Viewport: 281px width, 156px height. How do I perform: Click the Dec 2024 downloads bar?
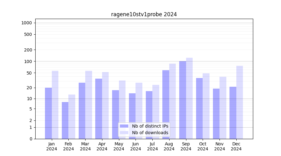[239, 102]
